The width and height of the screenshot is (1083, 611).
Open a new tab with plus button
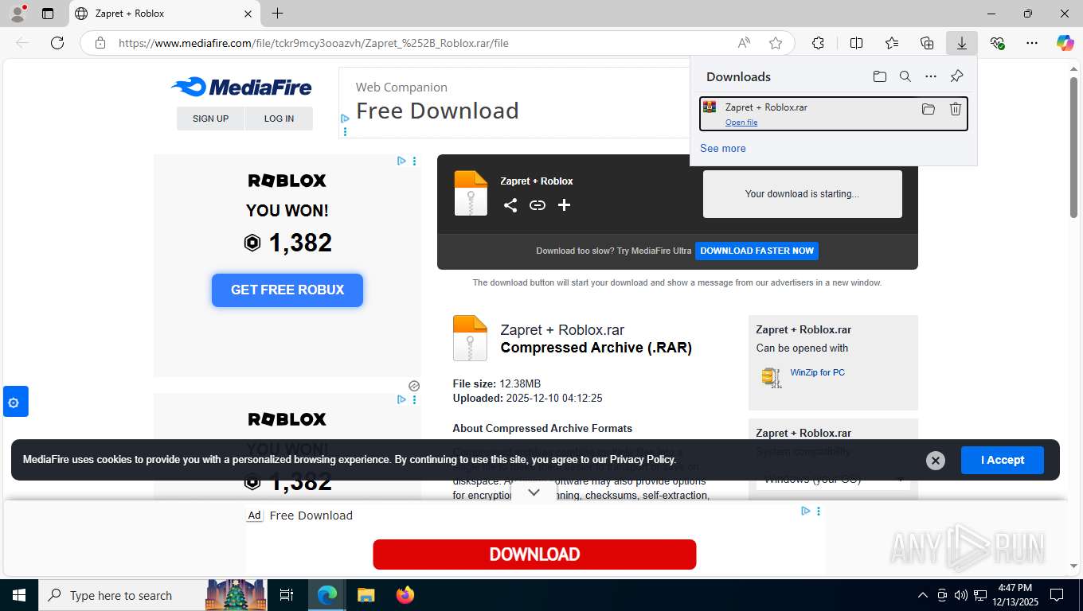pos(277,14)
